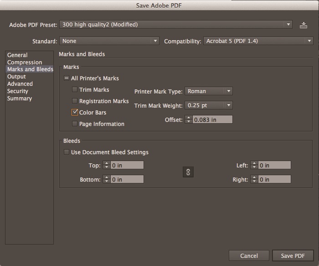Select the Output section
This screenshot has height=266, width=319.
[16, 77]
